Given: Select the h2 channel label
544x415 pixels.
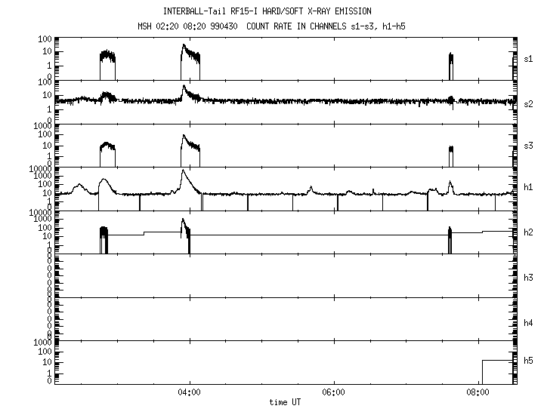Looking at the screenshot, I should click(x=529, y=232).
